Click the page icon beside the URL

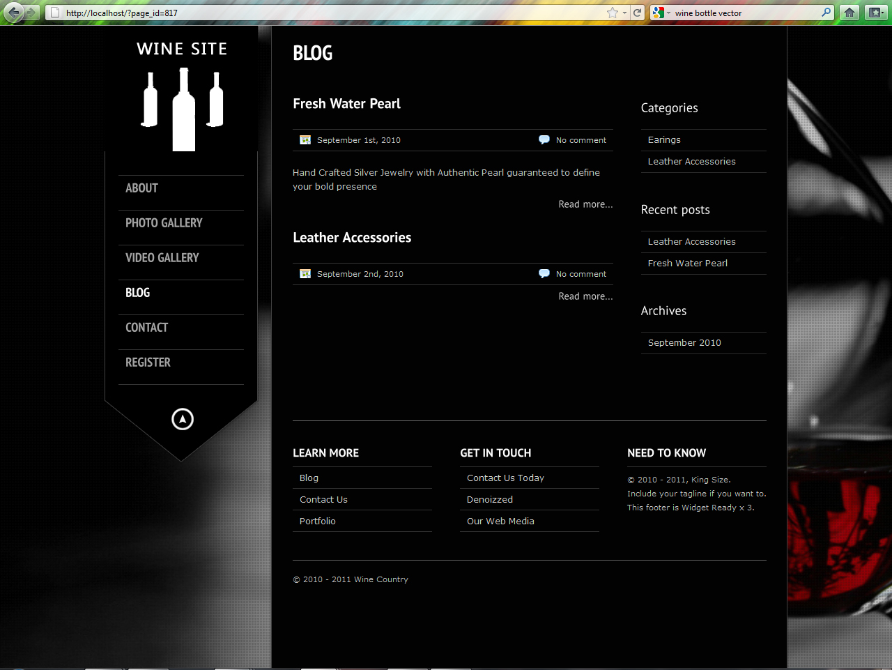point(55,13)
